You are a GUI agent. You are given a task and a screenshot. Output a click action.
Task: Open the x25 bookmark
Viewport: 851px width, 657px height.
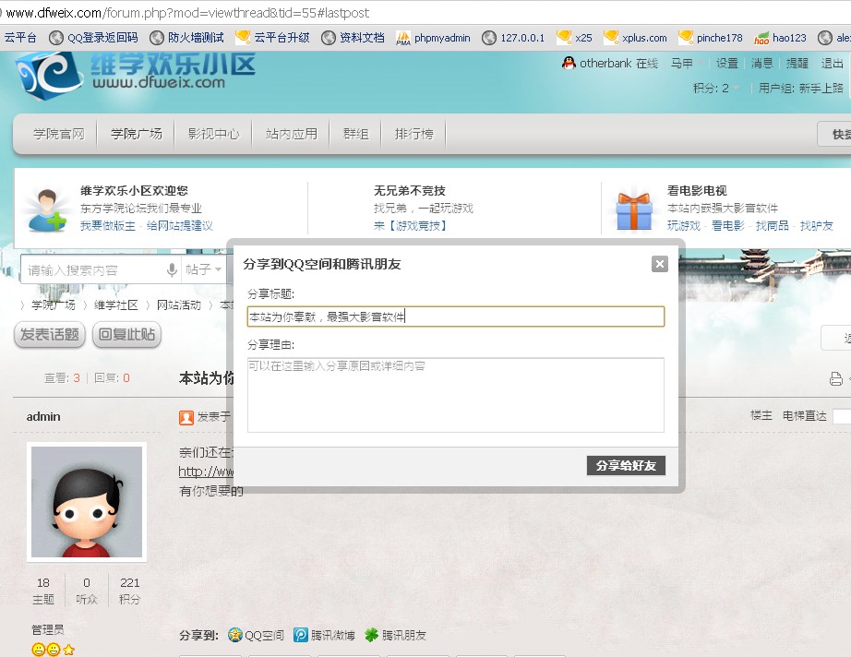(574, 38)
